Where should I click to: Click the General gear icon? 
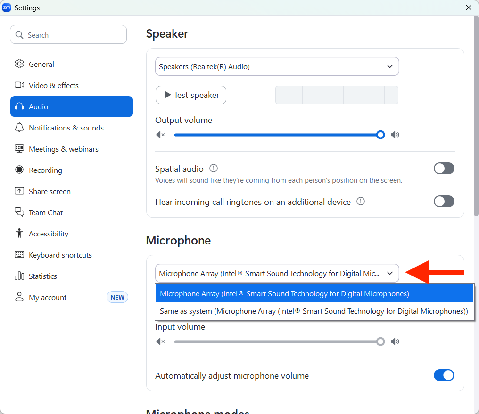pyautogui.click(x=19, y=64)
